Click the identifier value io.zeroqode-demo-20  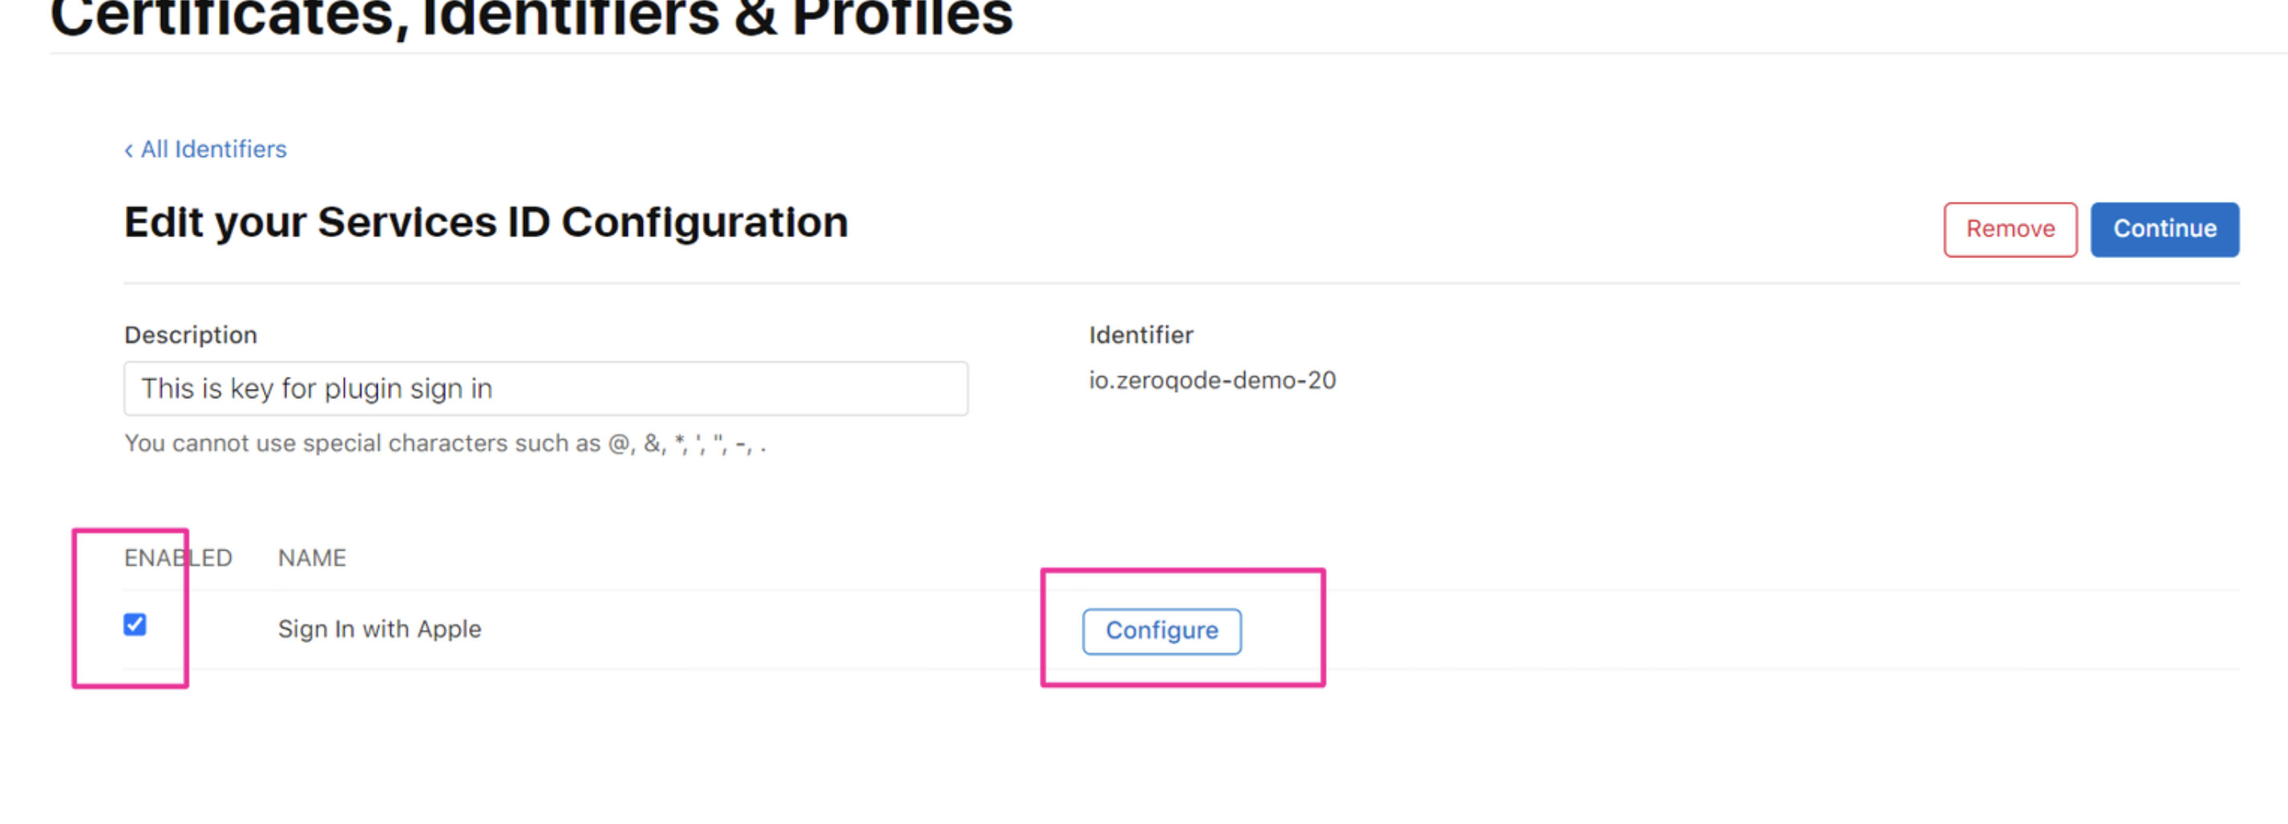[1211, 380]
